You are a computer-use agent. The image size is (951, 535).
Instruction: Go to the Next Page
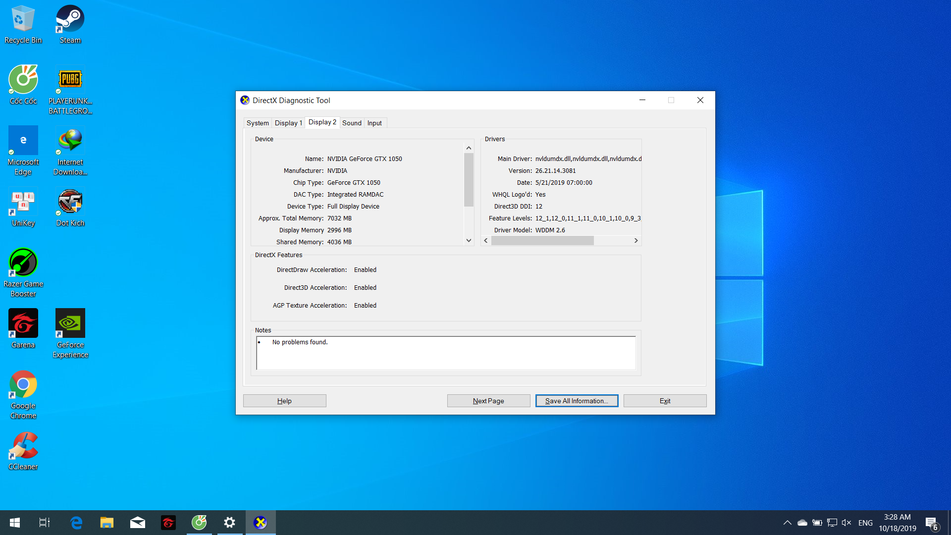click(488, 401)
